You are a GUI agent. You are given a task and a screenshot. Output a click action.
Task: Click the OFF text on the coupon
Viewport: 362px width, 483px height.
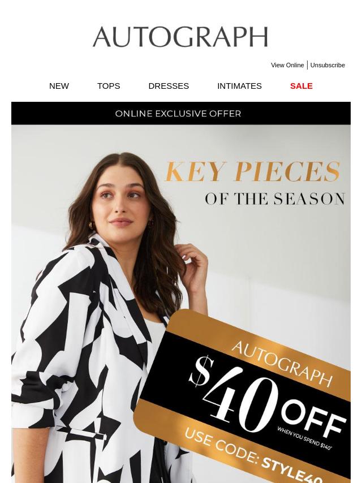tap(313, 418)
